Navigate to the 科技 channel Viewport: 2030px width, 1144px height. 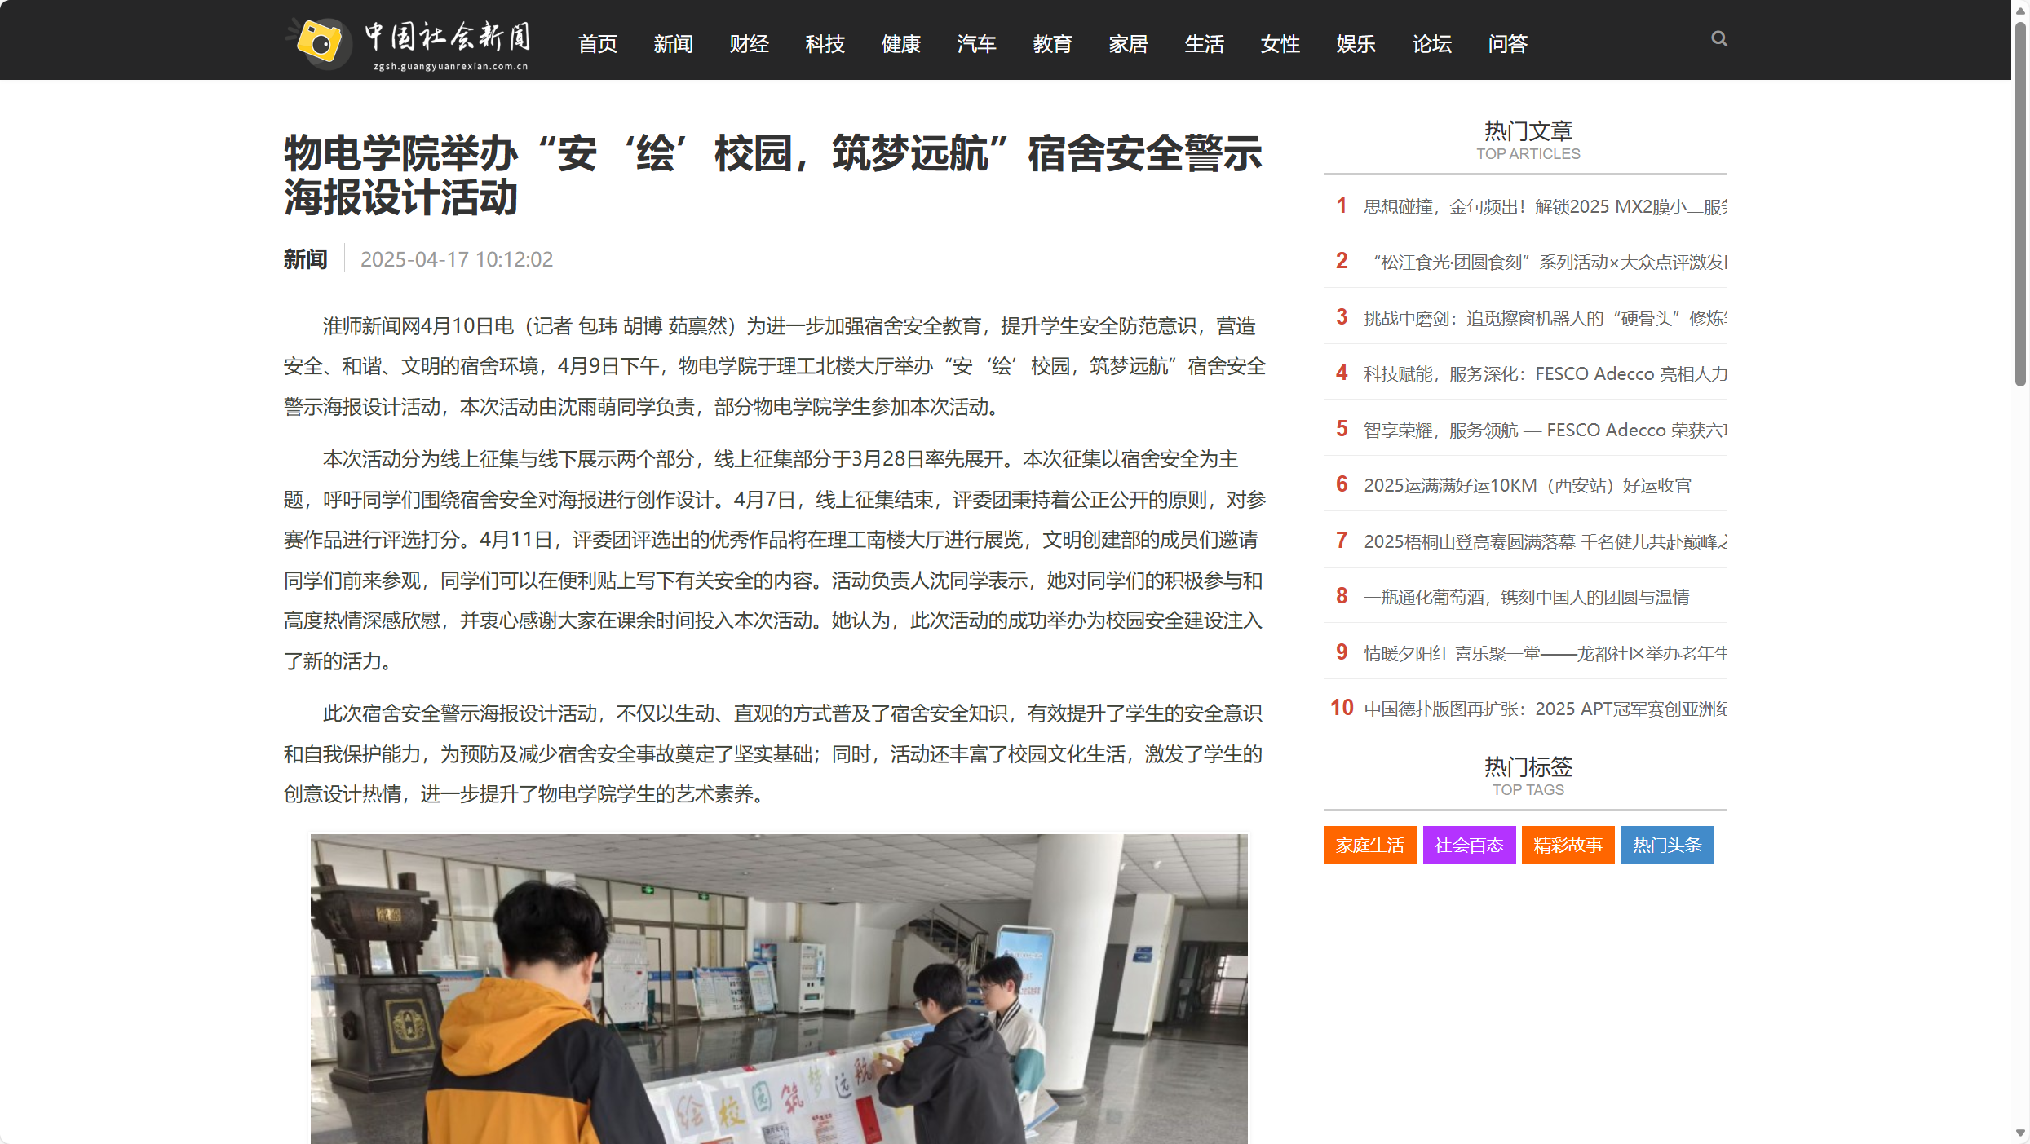click(824, 44)
